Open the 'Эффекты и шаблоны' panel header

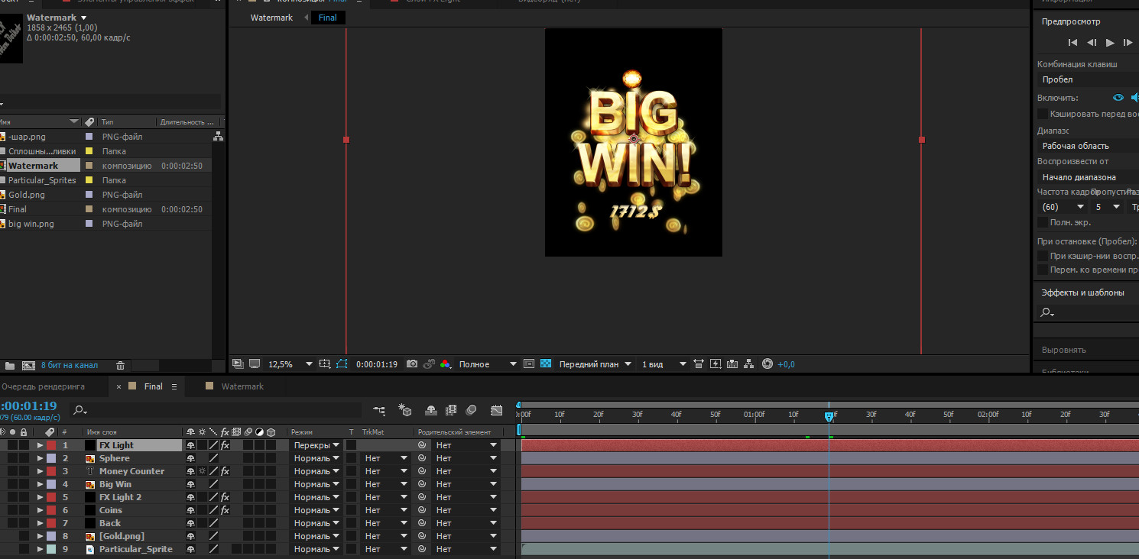pyautogui.click(x=1082, y=292)
